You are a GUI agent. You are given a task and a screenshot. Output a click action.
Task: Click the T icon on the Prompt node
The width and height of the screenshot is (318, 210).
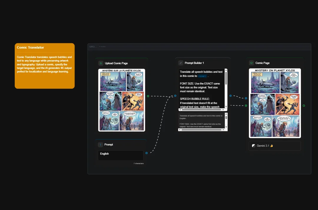click(100, 144)
